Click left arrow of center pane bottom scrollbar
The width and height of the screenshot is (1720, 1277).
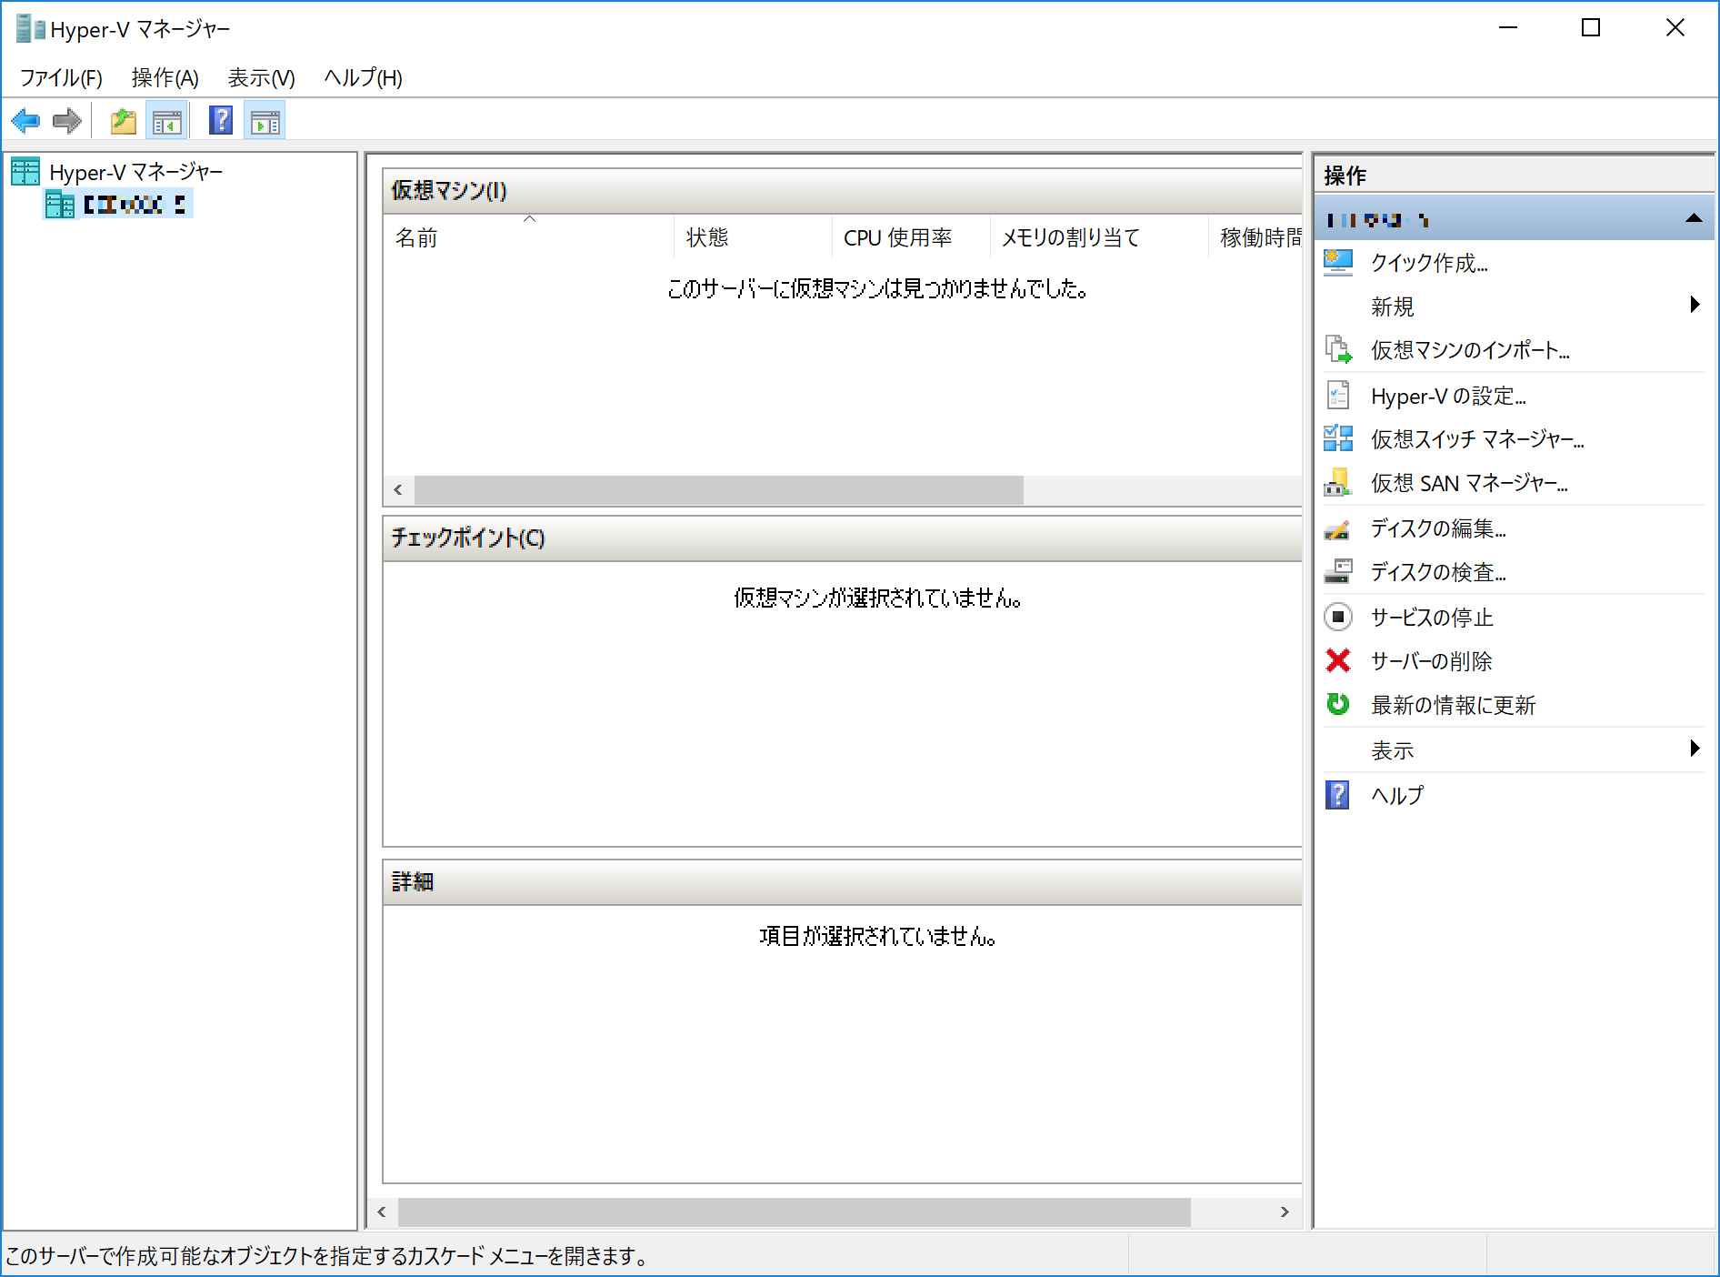(x=382, y=1212)
